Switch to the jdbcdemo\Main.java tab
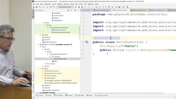 157,10
